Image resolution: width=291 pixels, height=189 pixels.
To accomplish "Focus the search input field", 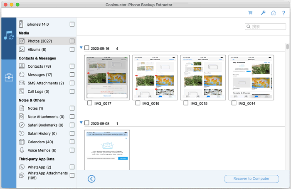I will 265,27.
